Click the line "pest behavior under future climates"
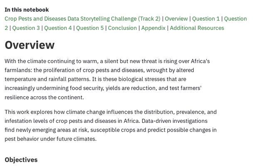Screen dimensions: 266x166 click(x=50, y=139)
